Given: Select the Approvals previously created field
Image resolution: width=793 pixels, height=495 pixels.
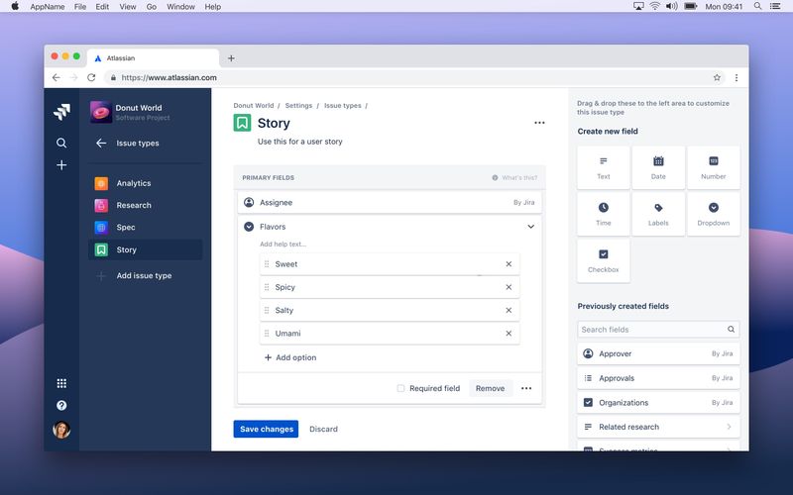Looking at the screenshot, I should click(x=658, y=378).
